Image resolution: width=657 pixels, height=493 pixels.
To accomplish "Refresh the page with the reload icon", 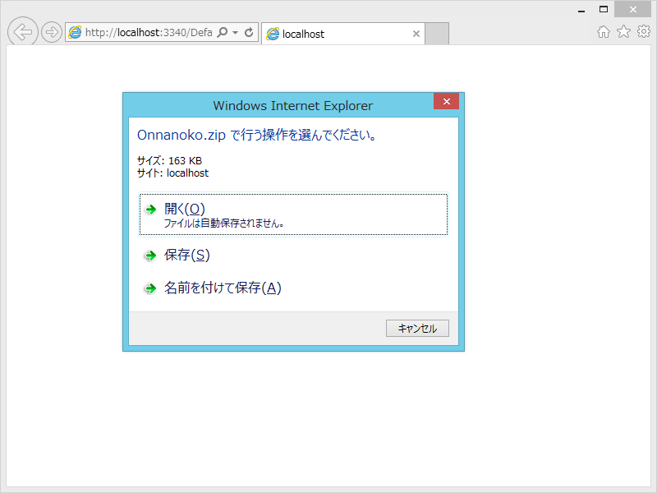I will point(249,32).
